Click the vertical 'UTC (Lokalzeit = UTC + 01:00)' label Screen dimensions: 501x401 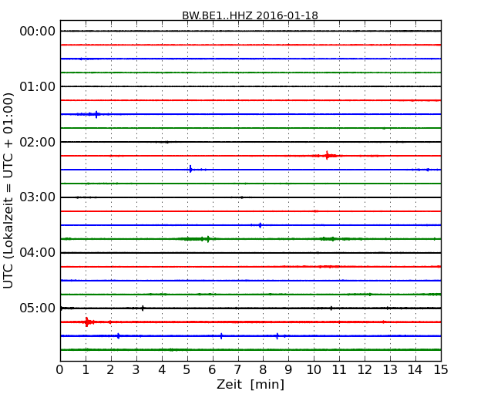click(x=8, y=191)
